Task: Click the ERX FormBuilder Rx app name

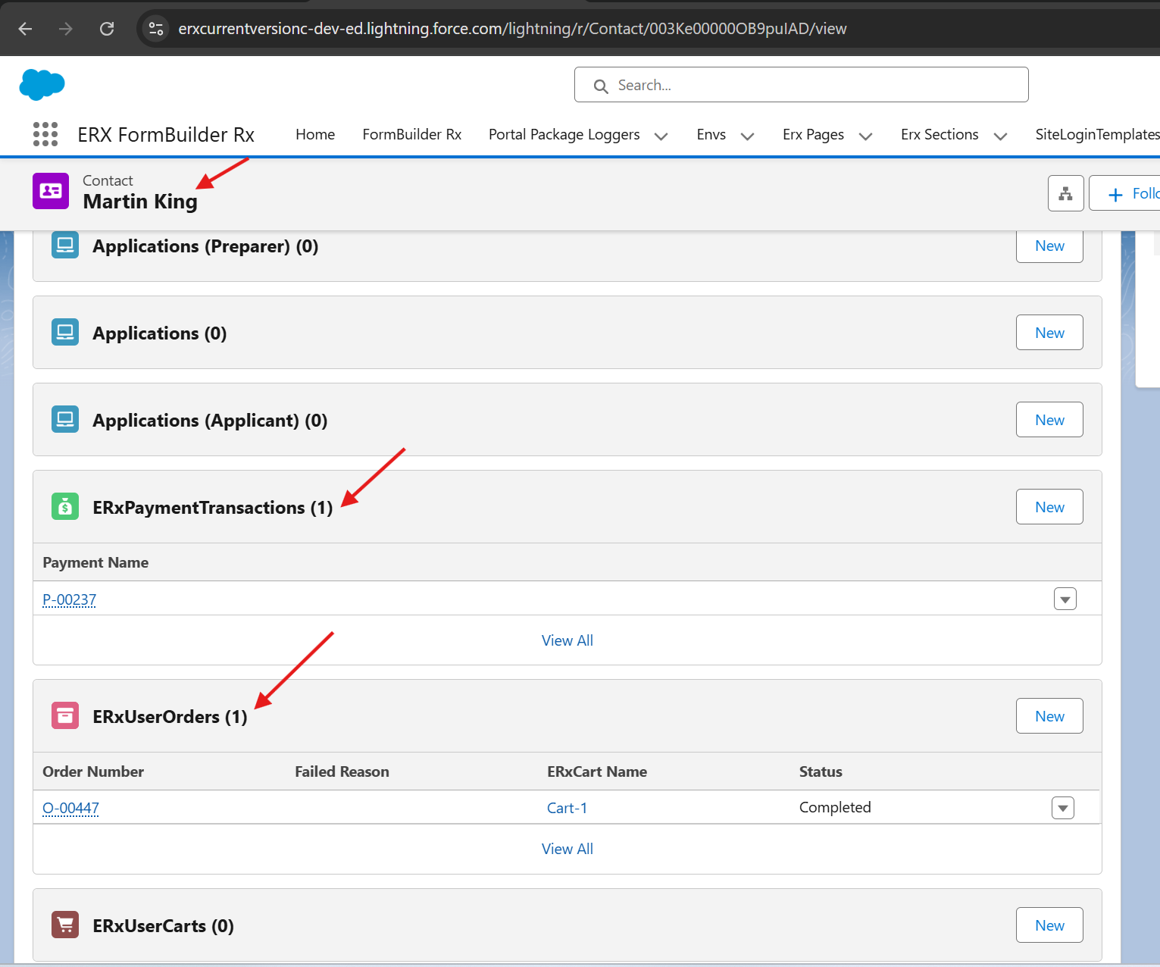Action: tap(166, 135)
